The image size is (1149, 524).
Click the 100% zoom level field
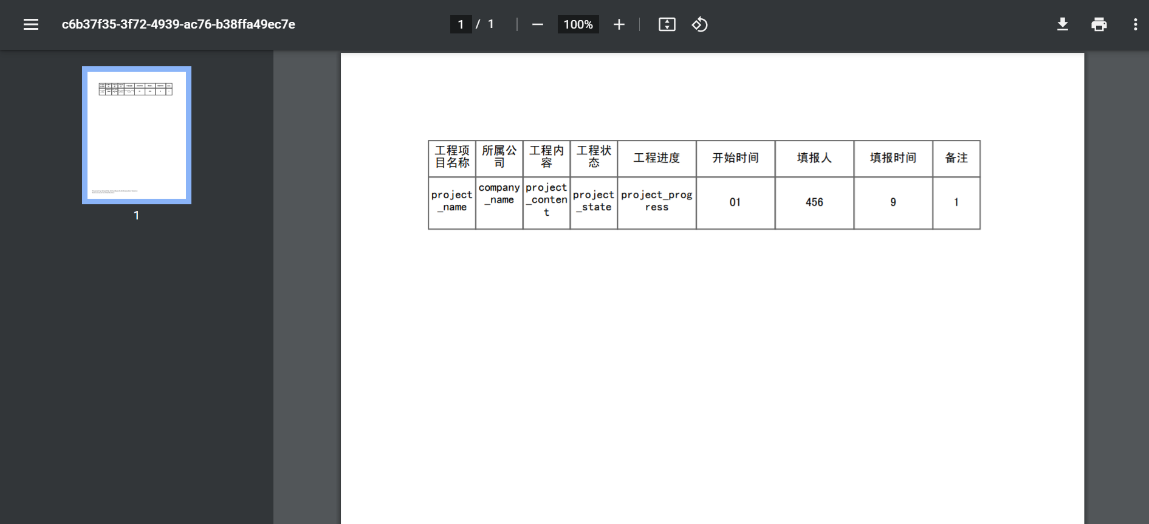(578, 24)
